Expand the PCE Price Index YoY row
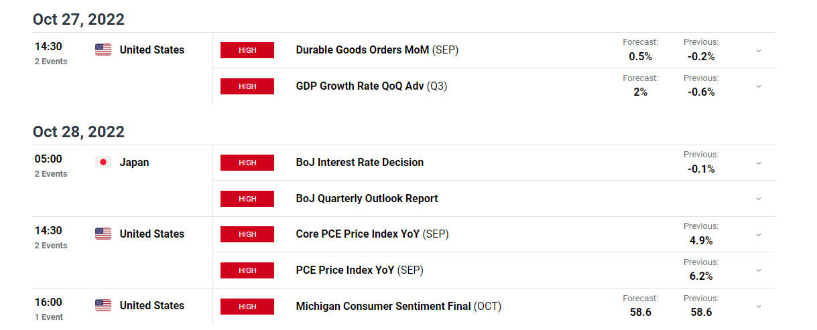This screenshot has width=817, height=330. (x=759, y=270)
